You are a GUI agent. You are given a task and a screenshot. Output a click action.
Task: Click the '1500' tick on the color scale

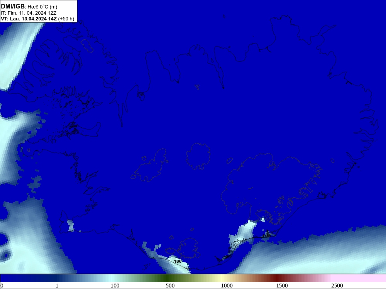point(282,286)
